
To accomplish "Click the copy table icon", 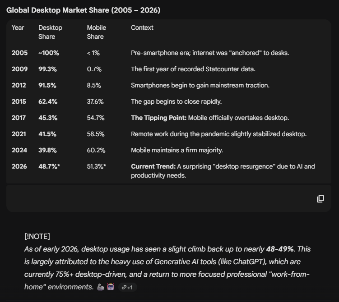I will pos(320,199).
